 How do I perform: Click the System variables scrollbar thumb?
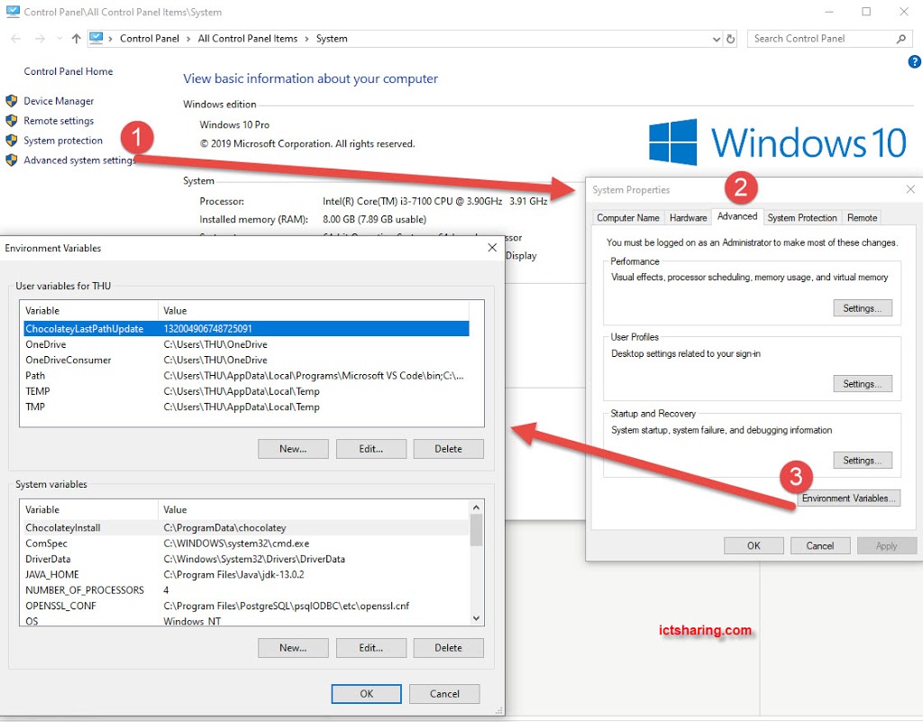point(476,530)
